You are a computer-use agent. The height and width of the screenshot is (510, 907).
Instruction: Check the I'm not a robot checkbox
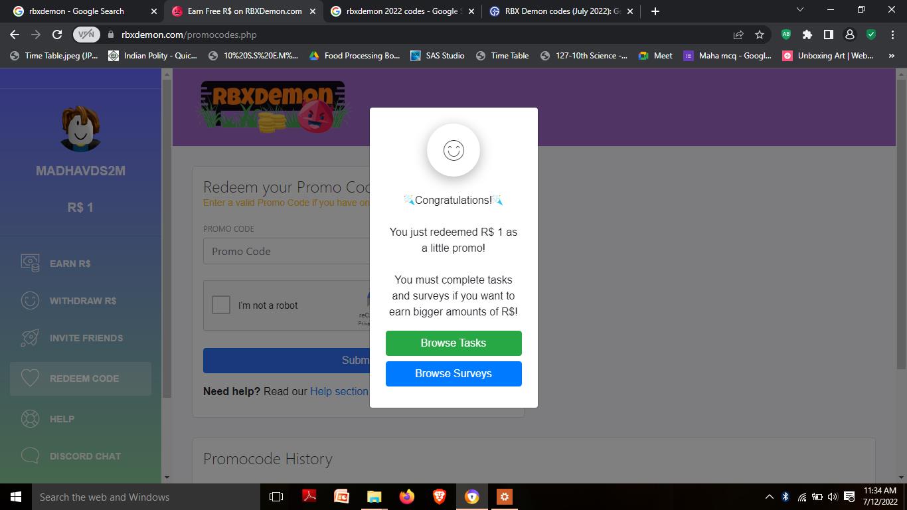(x=221, y=305)
